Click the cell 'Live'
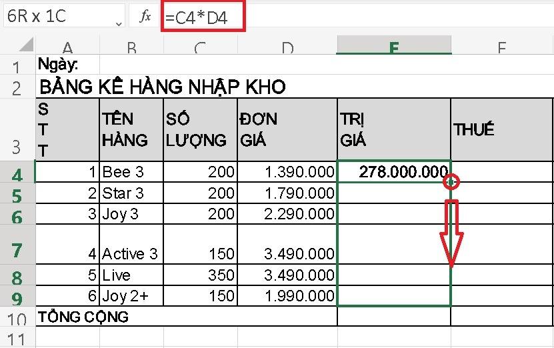Screen dimensions: 554x348 [x=131, y=275]
